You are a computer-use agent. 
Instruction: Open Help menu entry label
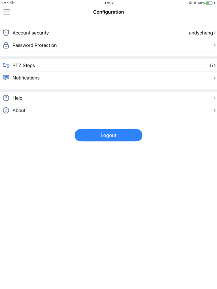tap(17, 98)
